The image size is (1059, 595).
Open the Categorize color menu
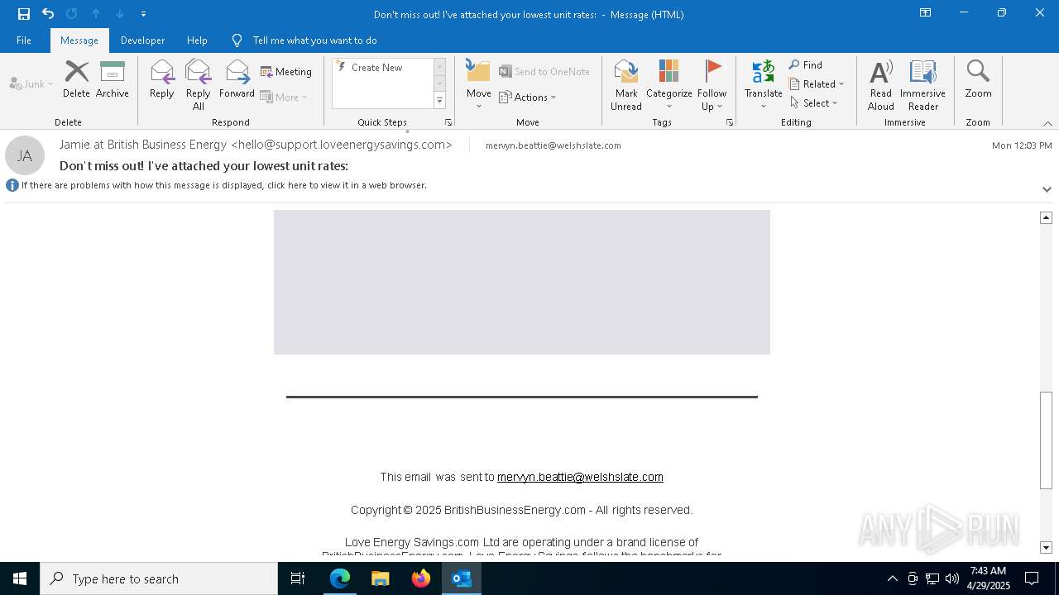[x=669, y=85]
